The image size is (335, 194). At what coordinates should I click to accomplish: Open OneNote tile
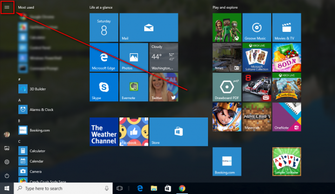tap(286, 117)
